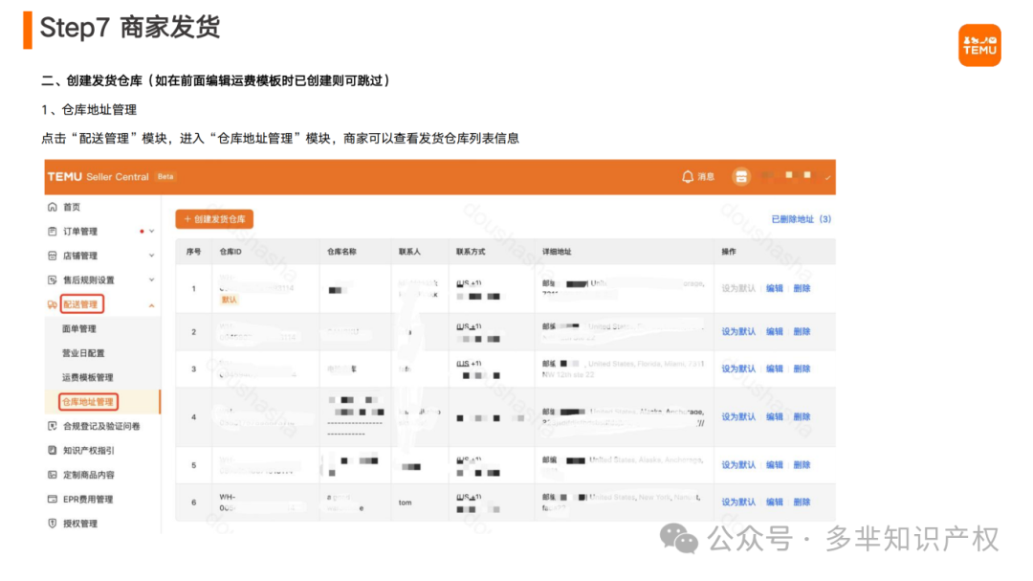Click 设为默认 for warehouse row 3
The width and height of the screenshot is (1033, 581).
(738, 369)
